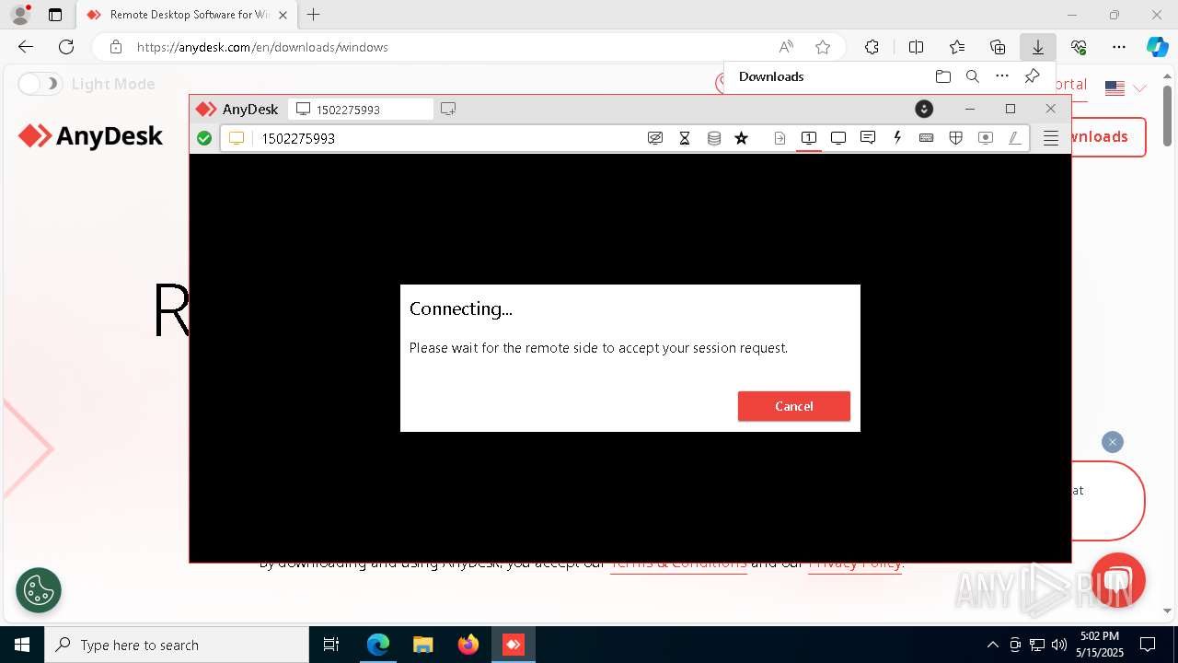1178x663 pixels.
Task: Toggle the Light Mode switch on webpage
Action: [x=40, y=84]
